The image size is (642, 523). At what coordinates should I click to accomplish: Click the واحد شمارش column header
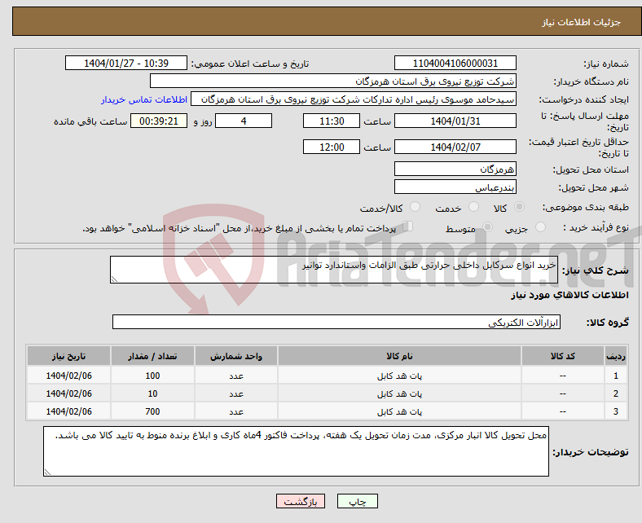[236, 356]
